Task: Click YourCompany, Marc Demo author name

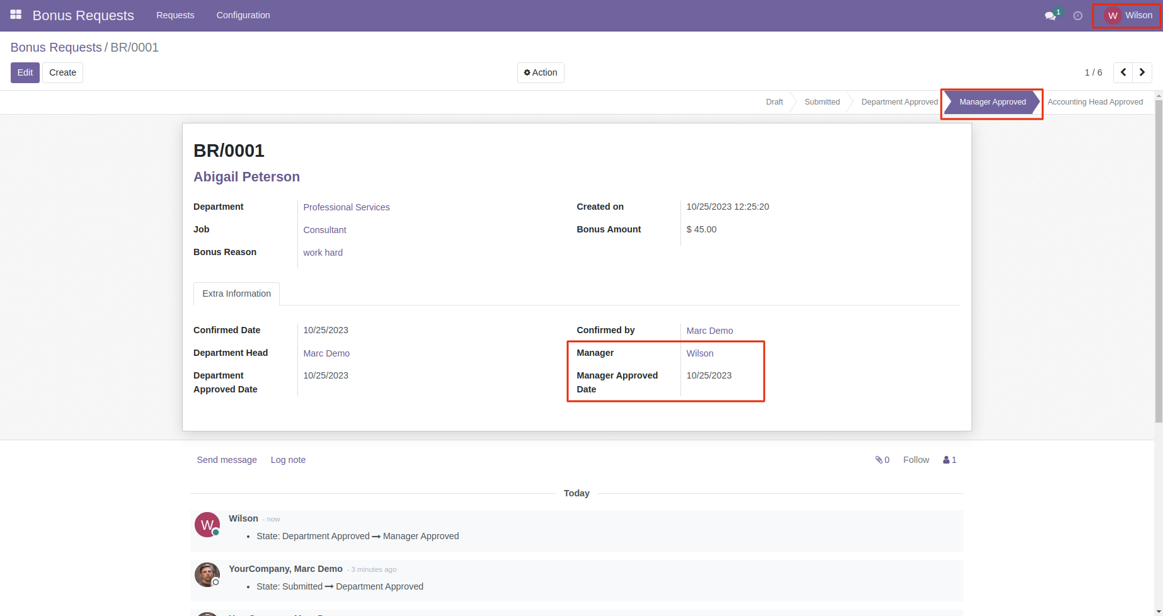Action: point(285,569)
